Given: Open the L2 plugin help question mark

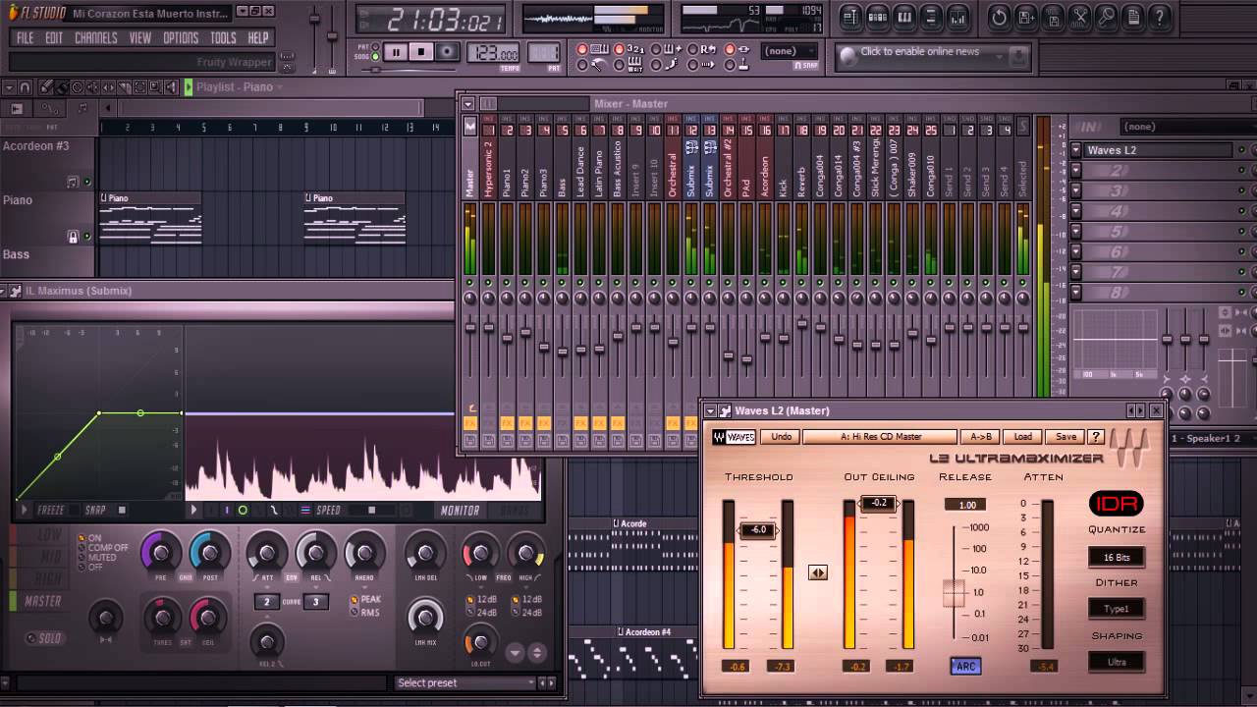Looking at the screenshot, I should pyautogui.click(x=1096, y=437).
